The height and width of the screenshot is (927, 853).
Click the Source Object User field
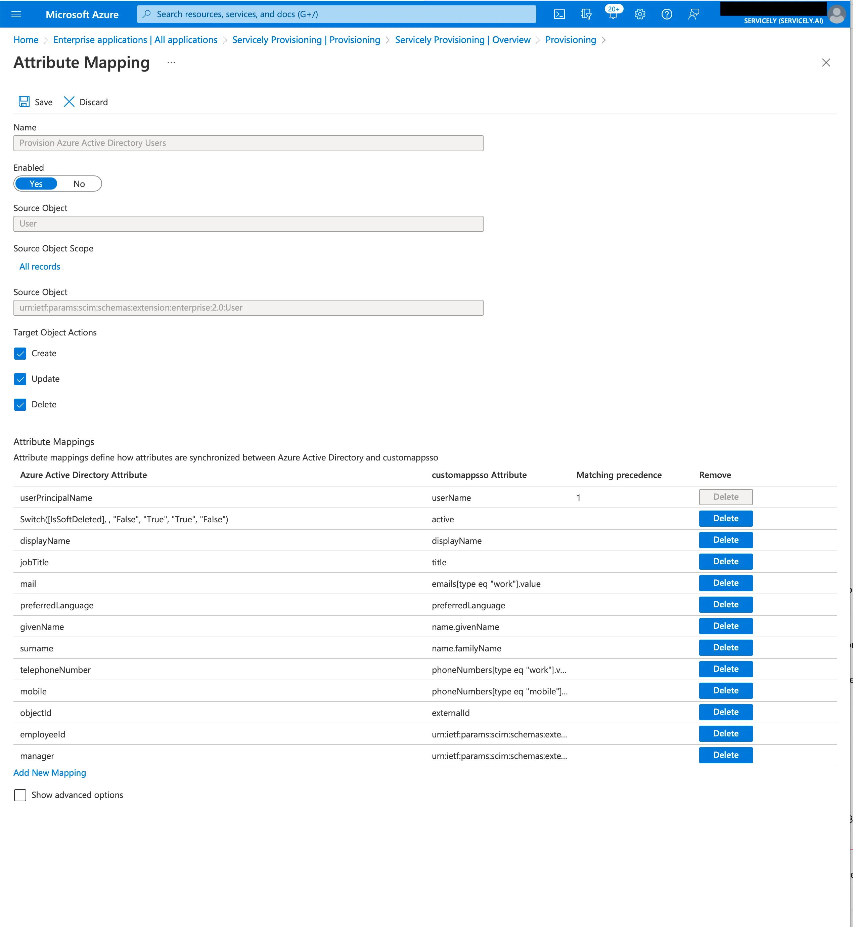coord(248,224)
